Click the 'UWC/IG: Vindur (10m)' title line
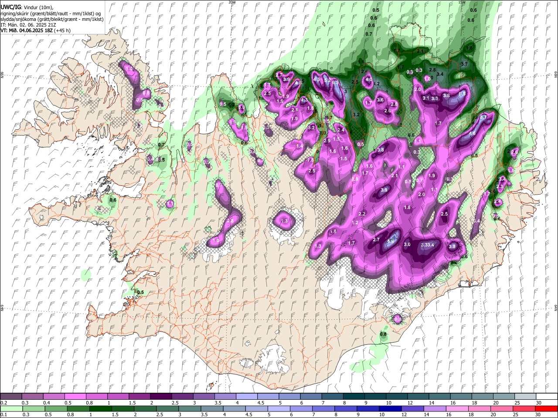Viewport: 558px width, 418px height. click(27, 7)
